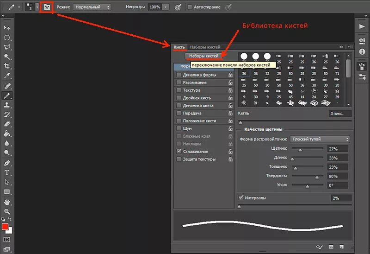Select the Rectangle shape tool
This screenshot has width=370, height=254.
[x=7, y=192]
